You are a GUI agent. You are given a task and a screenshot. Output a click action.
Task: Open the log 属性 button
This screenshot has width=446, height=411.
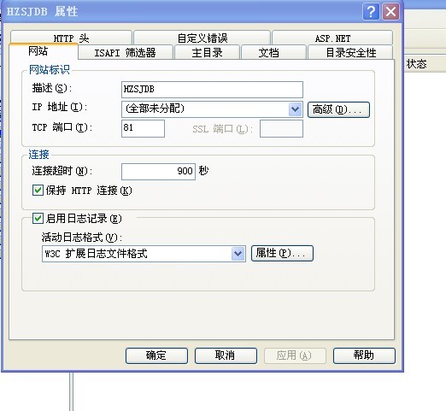[x=282, y=253]
